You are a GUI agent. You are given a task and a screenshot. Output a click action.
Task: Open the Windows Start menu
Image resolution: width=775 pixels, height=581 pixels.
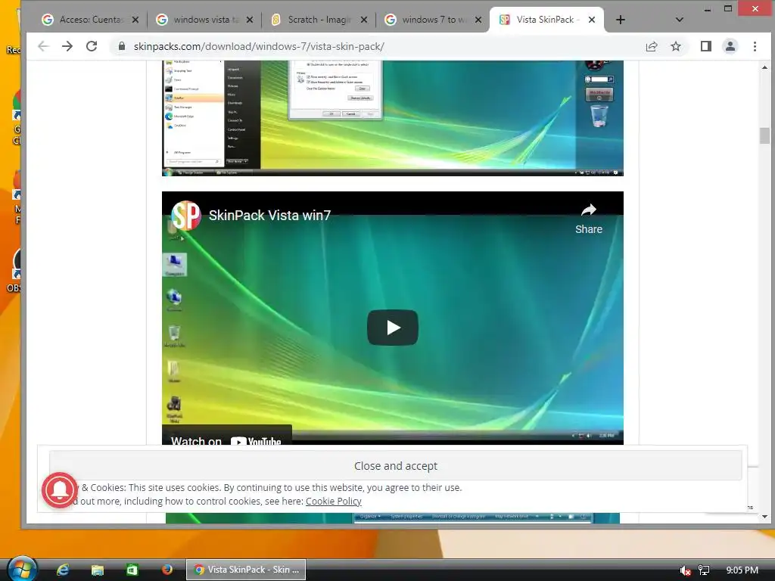22,569
